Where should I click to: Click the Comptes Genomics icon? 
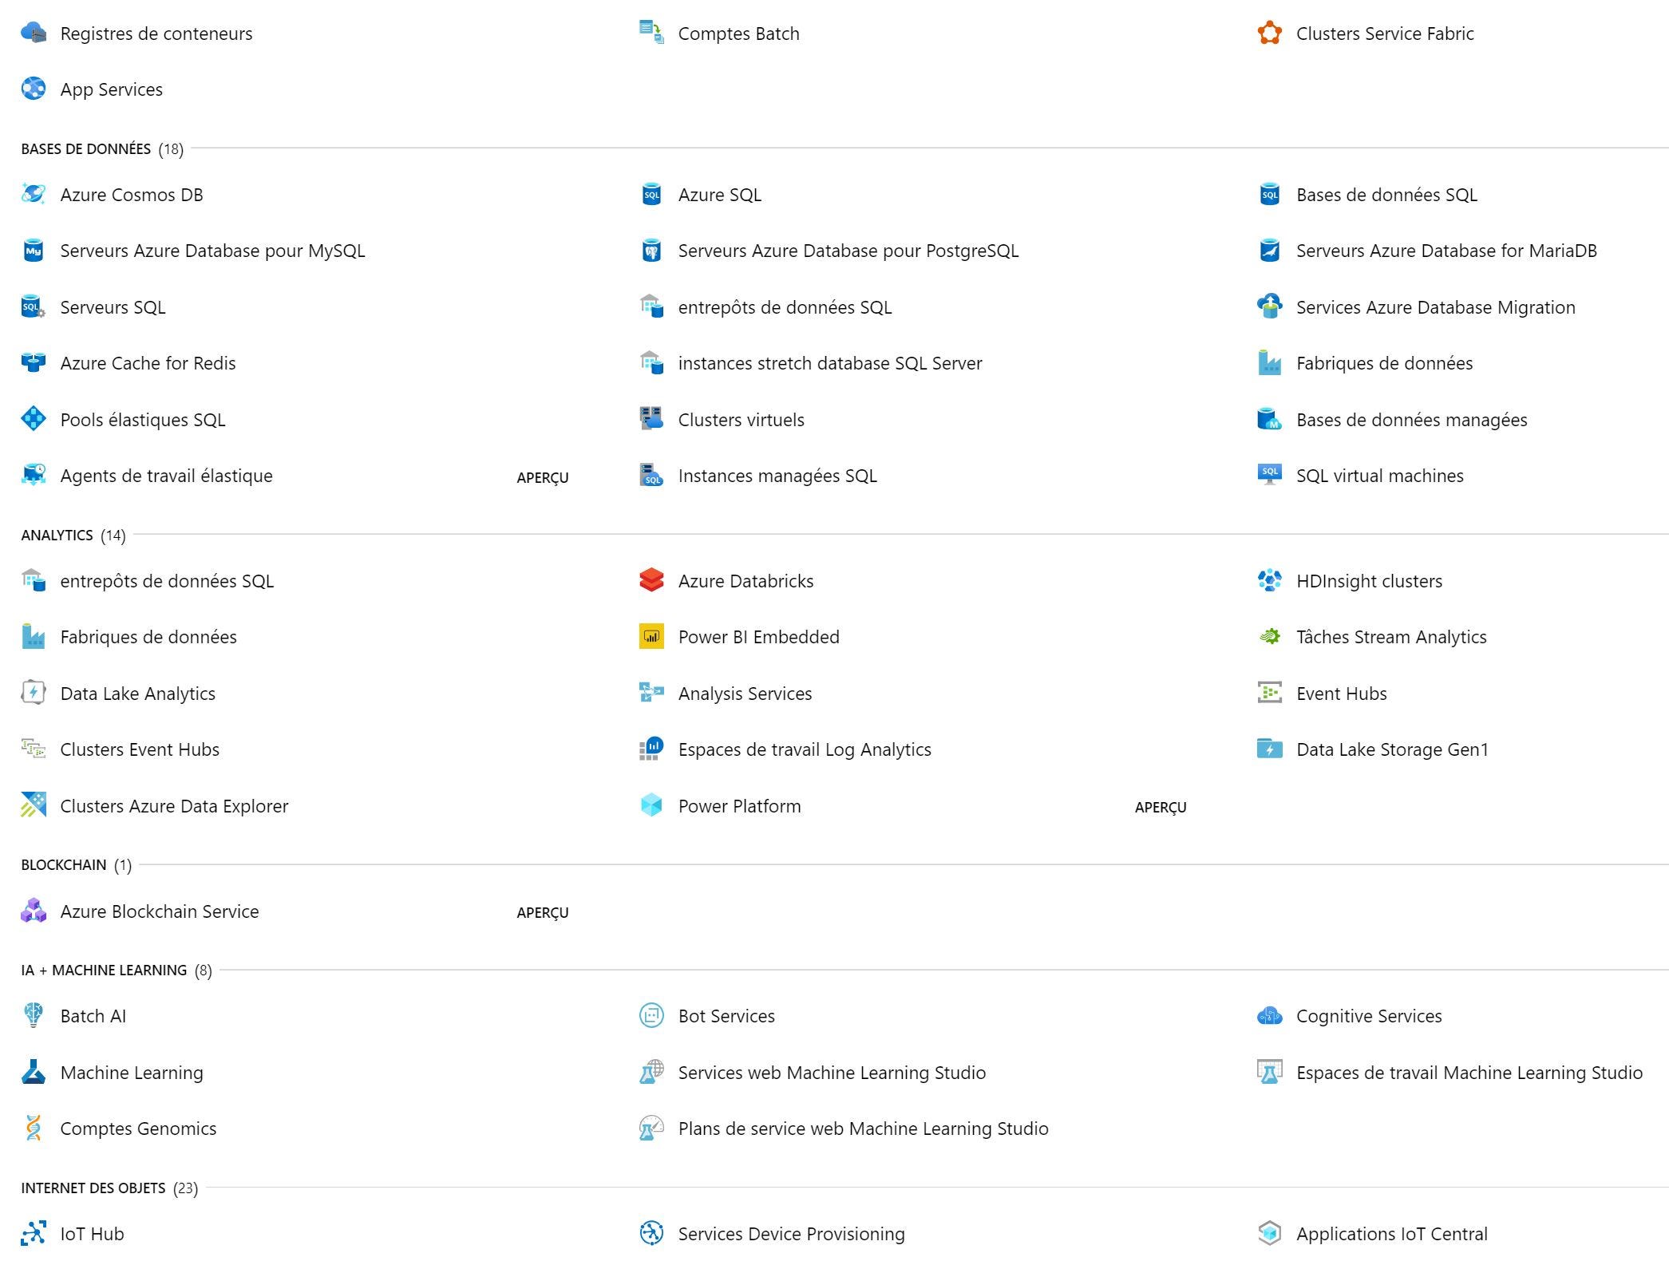(x=34, y=1129)
